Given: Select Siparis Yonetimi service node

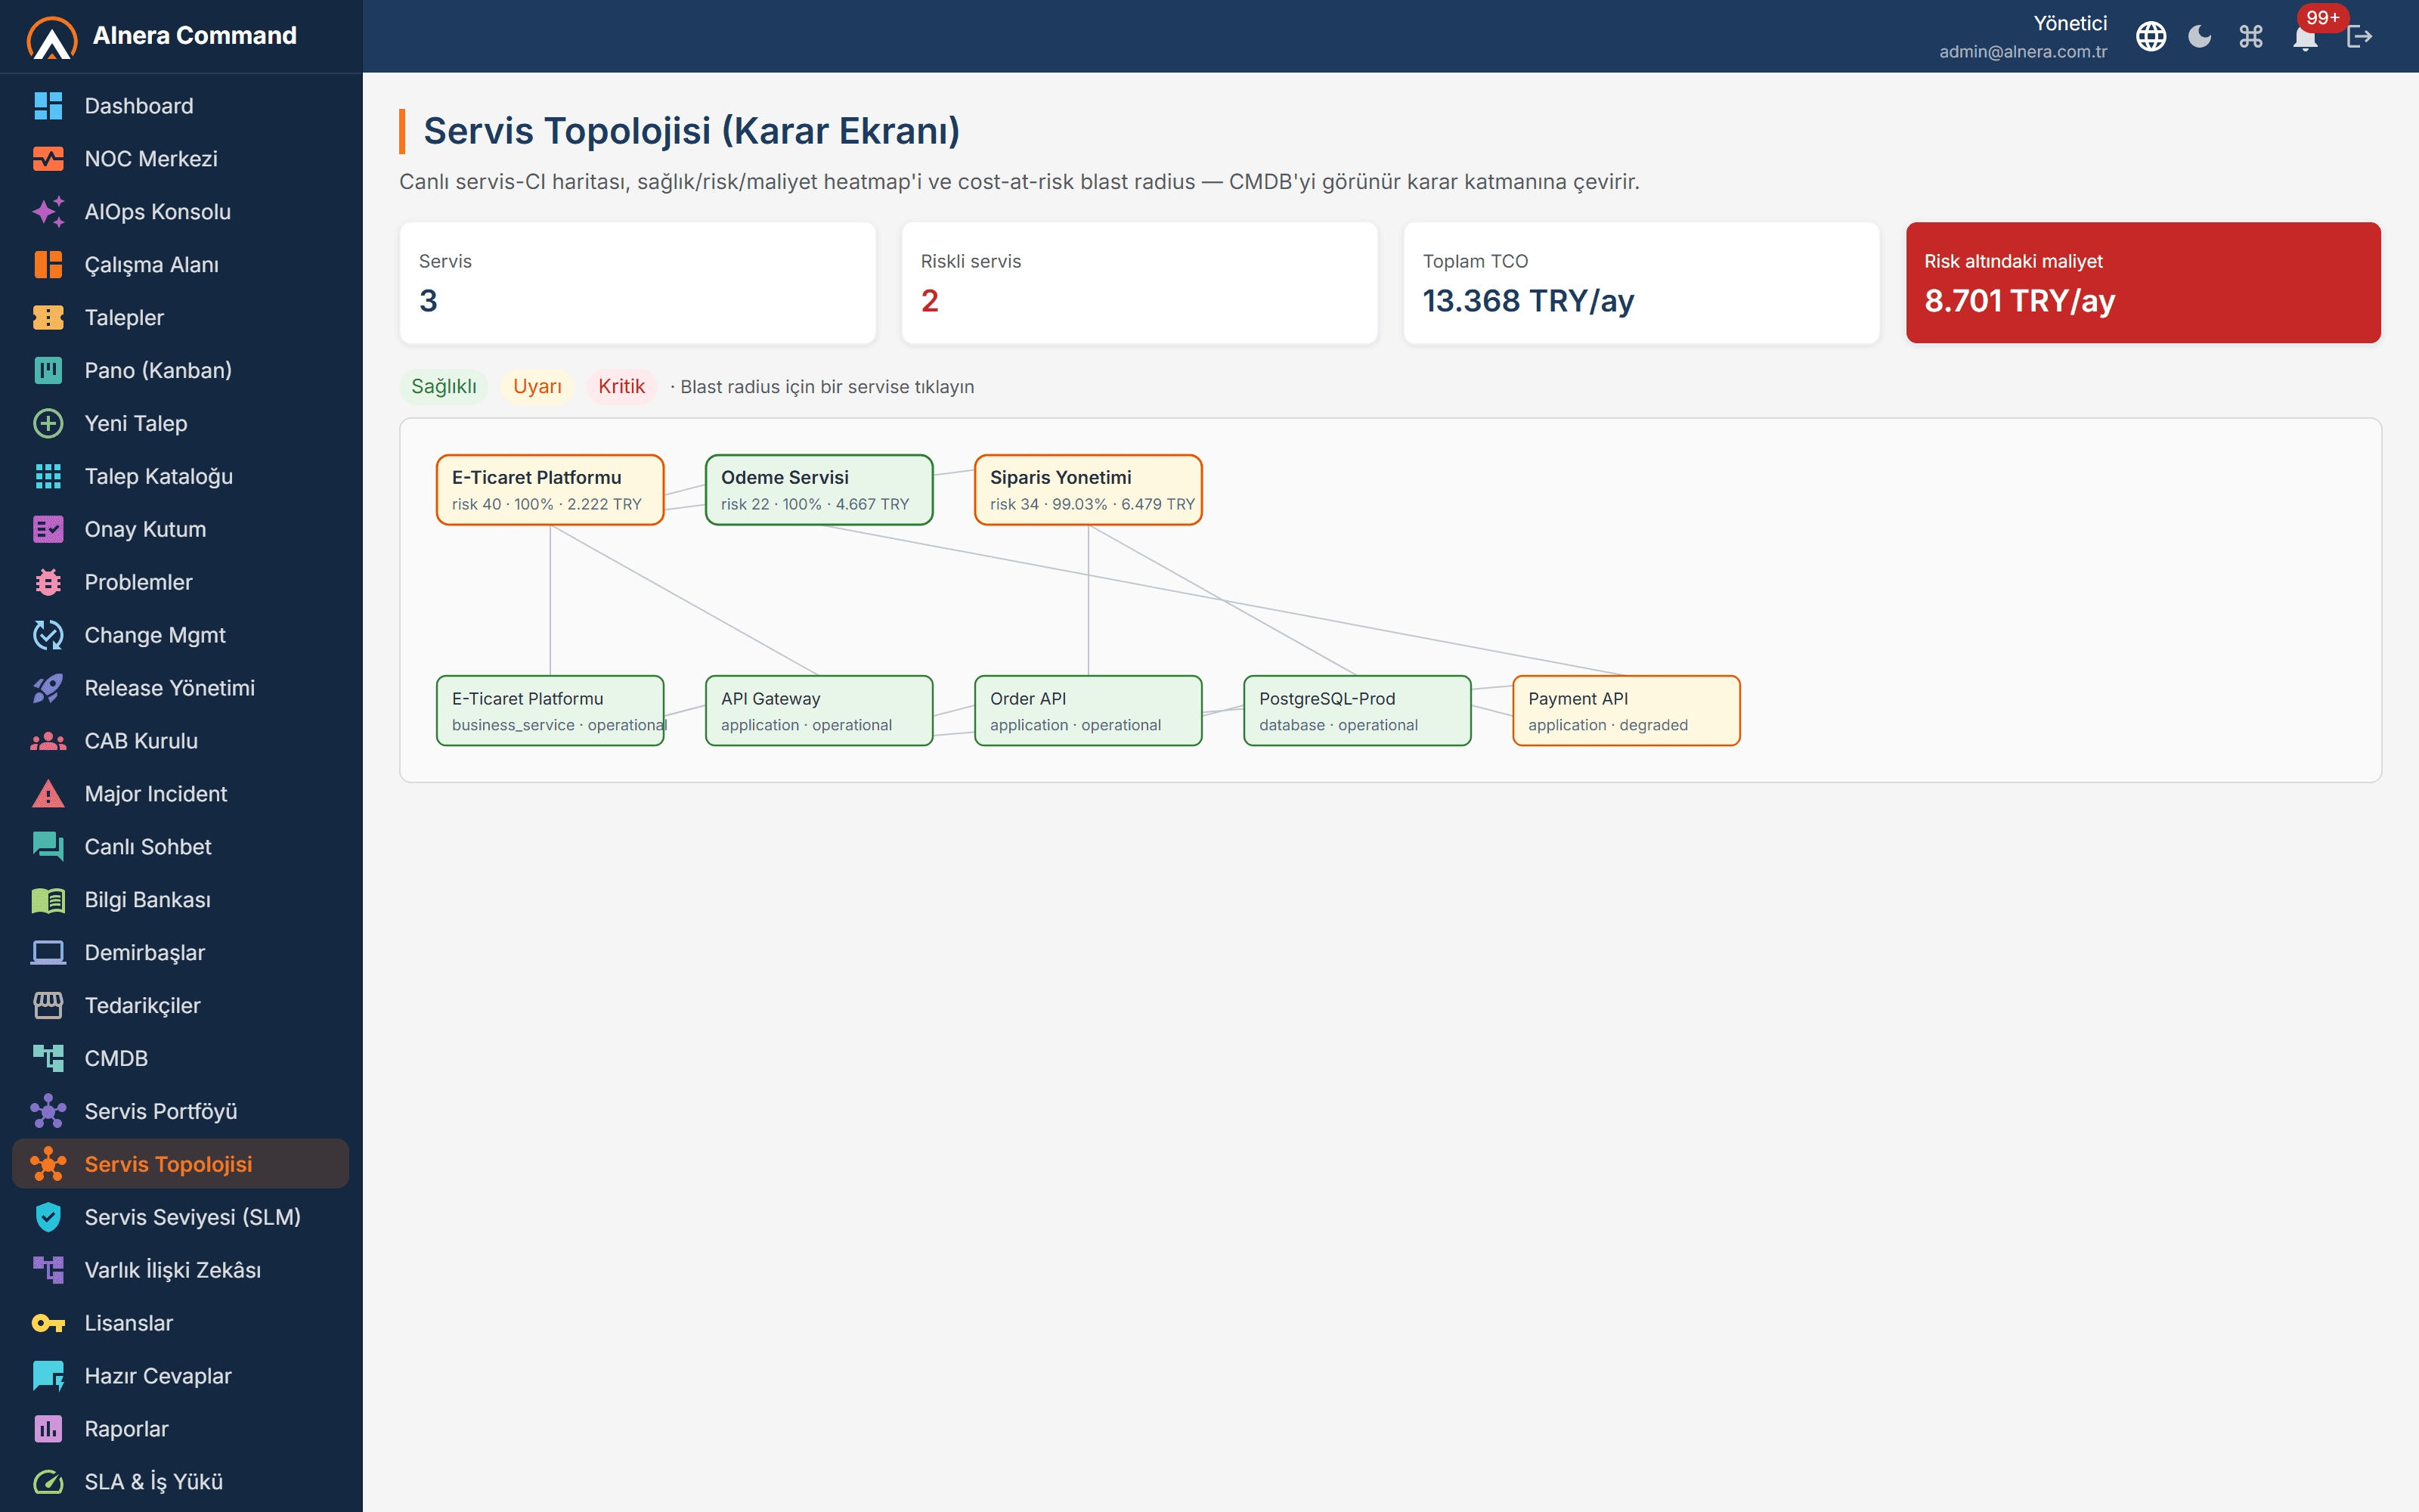Looking at the screenshot, I should pyautogui.click(x=1088, y=490).
